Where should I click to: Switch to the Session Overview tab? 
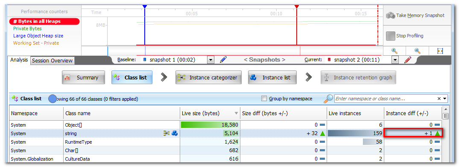pyautogui.click(x=52, y=61)
